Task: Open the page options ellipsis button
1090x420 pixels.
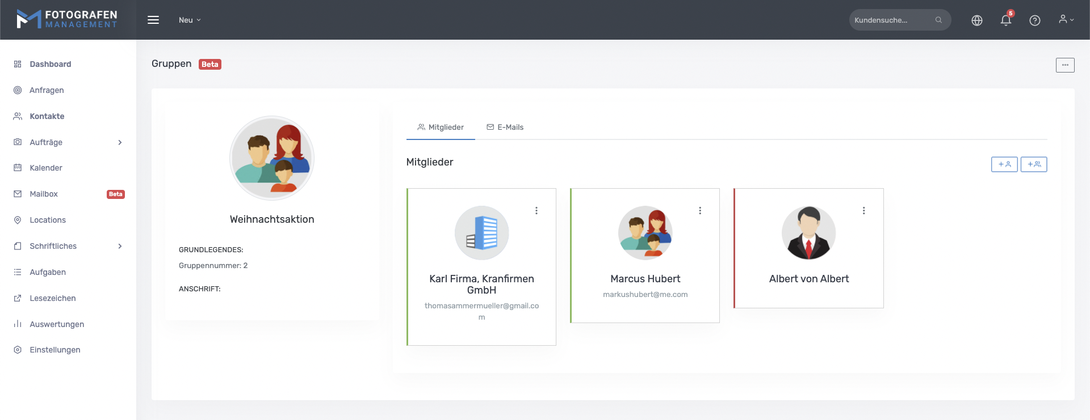Action: pos(1064,65)
